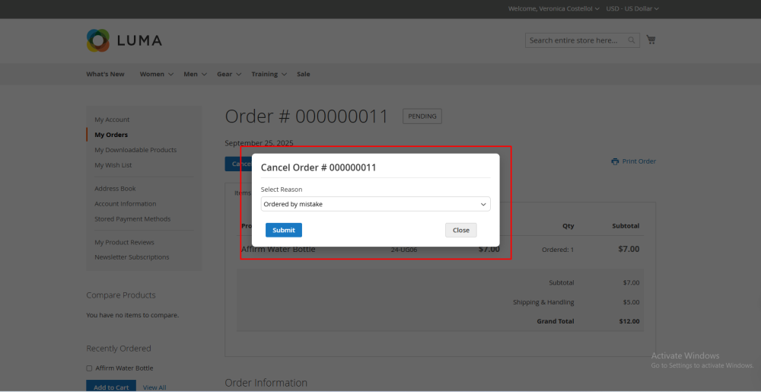Expand the Welcome, Veronica Costello menu
Image resolution: width=761 pixels, height=392 pixels.
pos(553,8)
